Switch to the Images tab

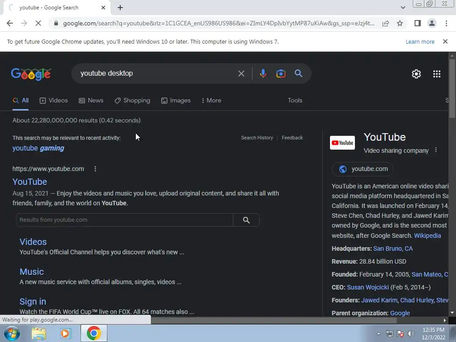pos(175,100)
